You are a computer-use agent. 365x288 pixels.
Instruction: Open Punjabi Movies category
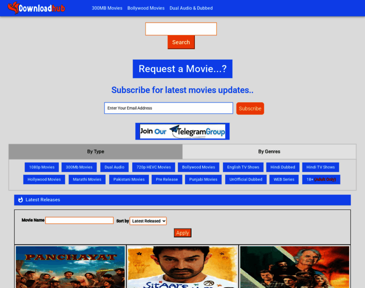click(x=203, y=180)
